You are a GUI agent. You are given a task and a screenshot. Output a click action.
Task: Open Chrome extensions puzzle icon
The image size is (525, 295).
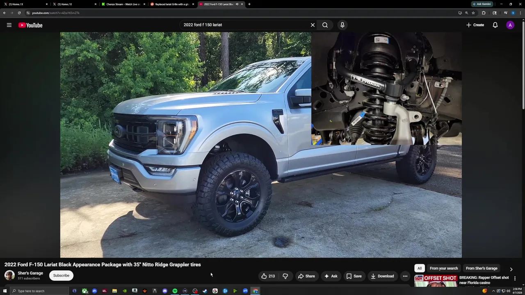484,13
